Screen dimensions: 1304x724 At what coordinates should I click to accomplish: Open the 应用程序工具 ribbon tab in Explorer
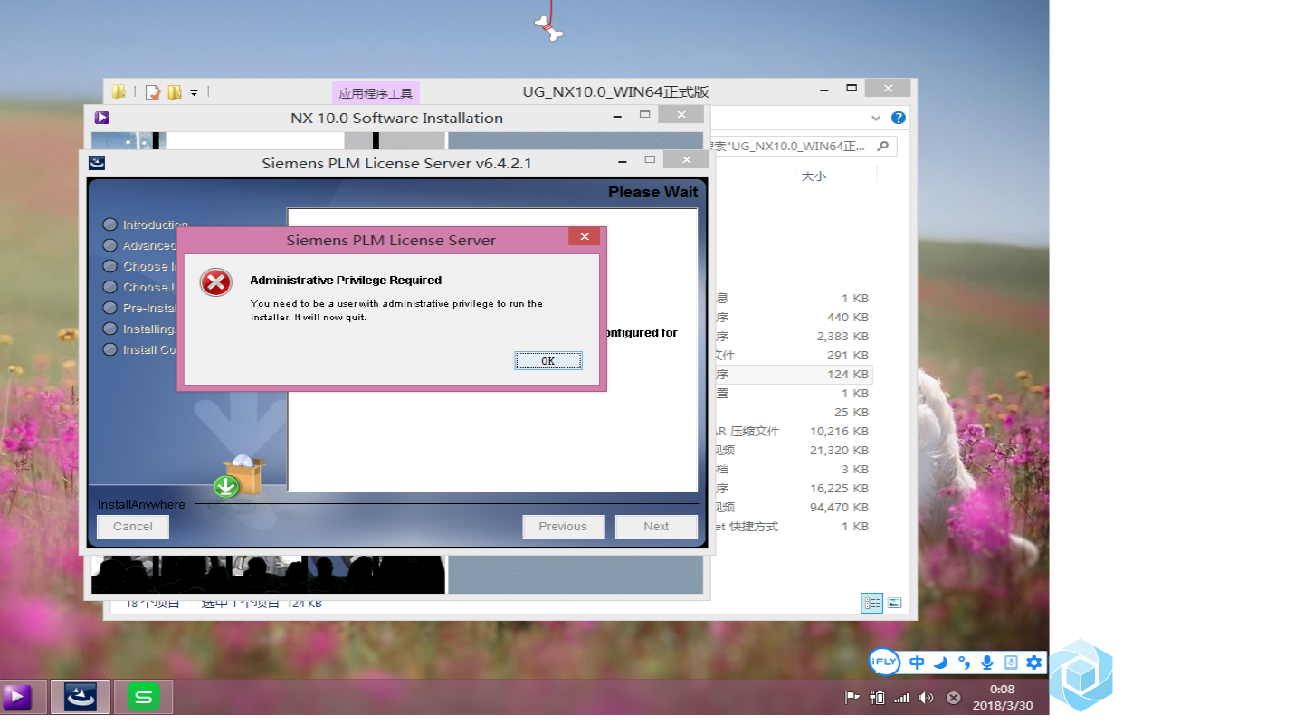[376, 93]
